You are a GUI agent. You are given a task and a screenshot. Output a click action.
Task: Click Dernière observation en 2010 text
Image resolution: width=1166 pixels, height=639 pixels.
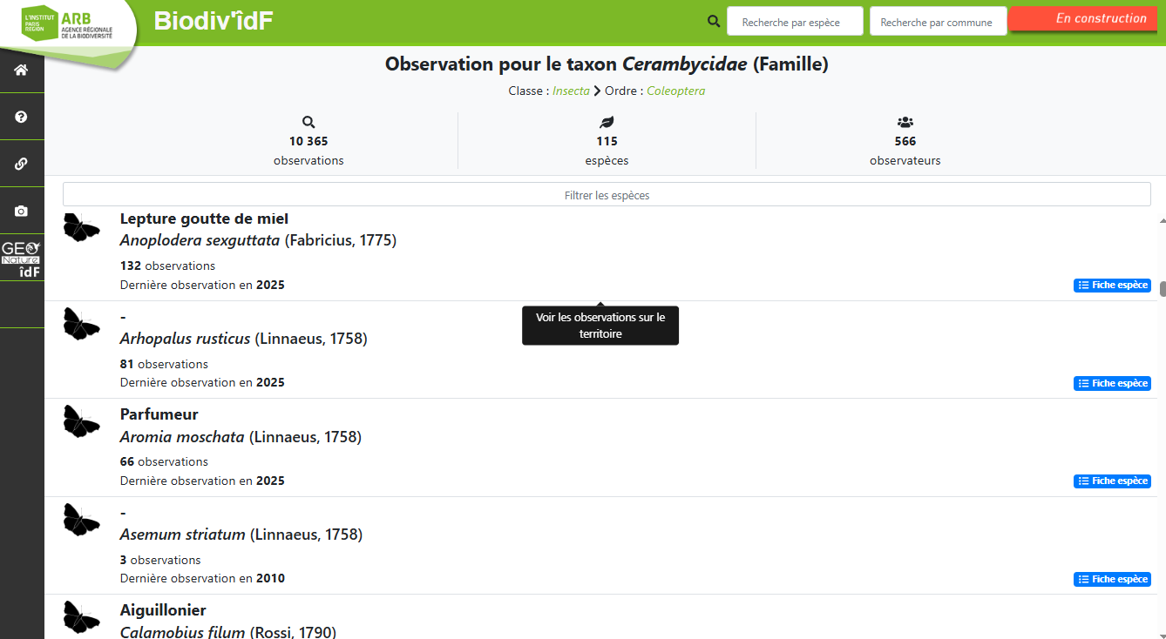point(202,578)
